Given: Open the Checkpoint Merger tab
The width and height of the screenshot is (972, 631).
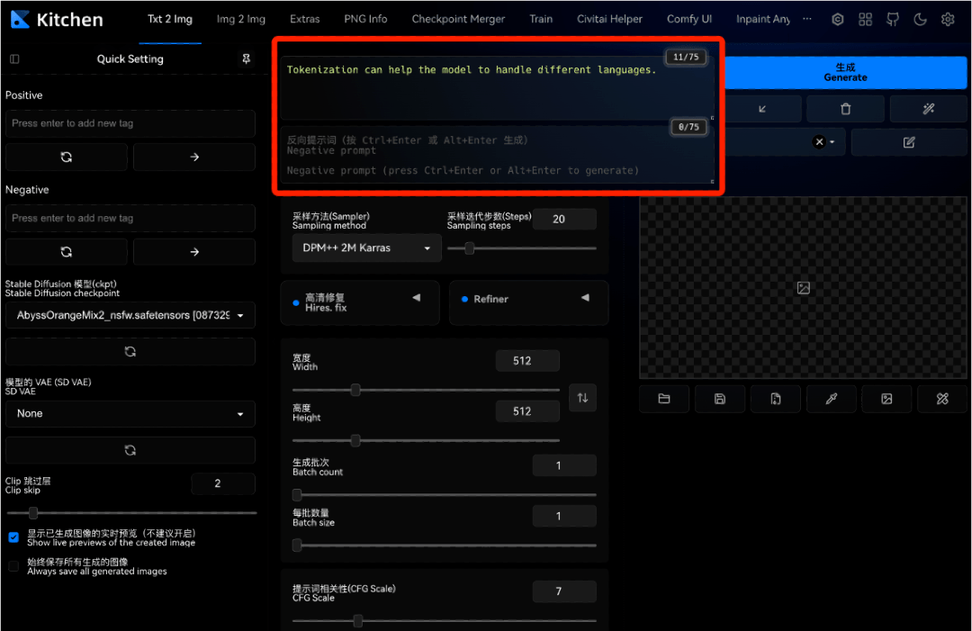Looking at the screenshot, I should (x=458, y=18).
